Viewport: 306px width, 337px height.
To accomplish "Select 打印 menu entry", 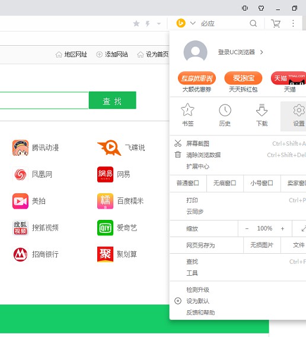I will pyautogui.click(x=192, y=200).
